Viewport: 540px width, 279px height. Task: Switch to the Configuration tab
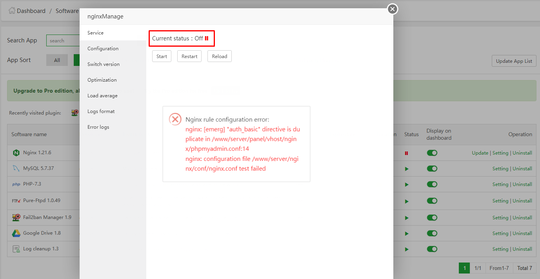pyautogui.click(x=103, y=48)
